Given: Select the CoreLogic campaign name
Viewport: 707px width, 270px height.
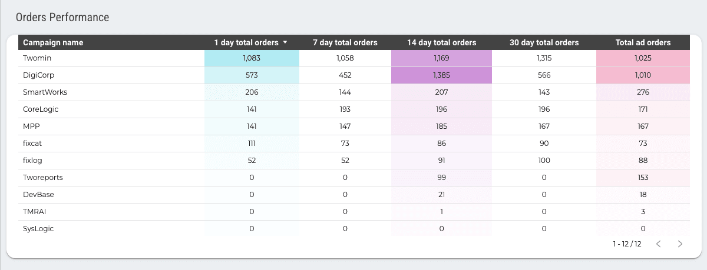Looking at the screenshot, I should coord(41,109).
